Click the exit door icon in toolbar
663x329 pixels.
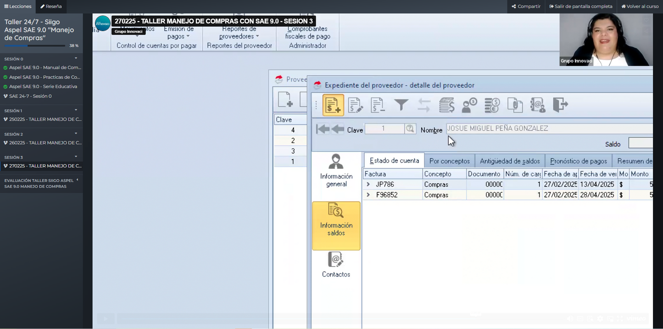(560, 105)
